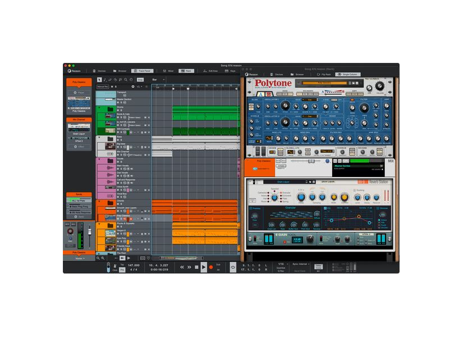Click the red pan knob in channel strip
Image resolution: width=463 pixels, height=337 pixels.
point(70,231)
